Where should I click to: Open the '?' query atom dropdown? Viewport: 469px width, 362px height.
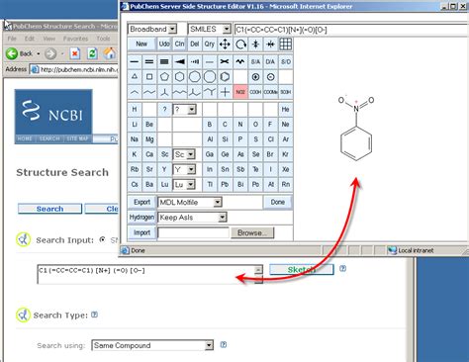click(192, 110)
